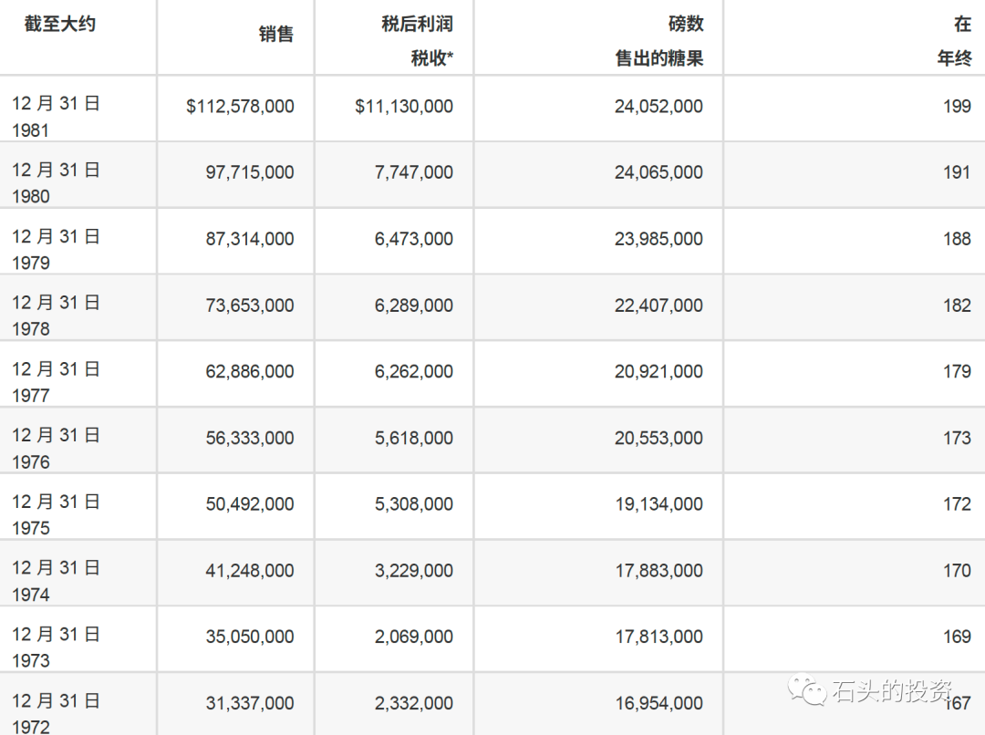This screenshot has height=735, width=985.
Task: Select the 24,065,000 pounds cell
Action: click(x=658, y=172)
